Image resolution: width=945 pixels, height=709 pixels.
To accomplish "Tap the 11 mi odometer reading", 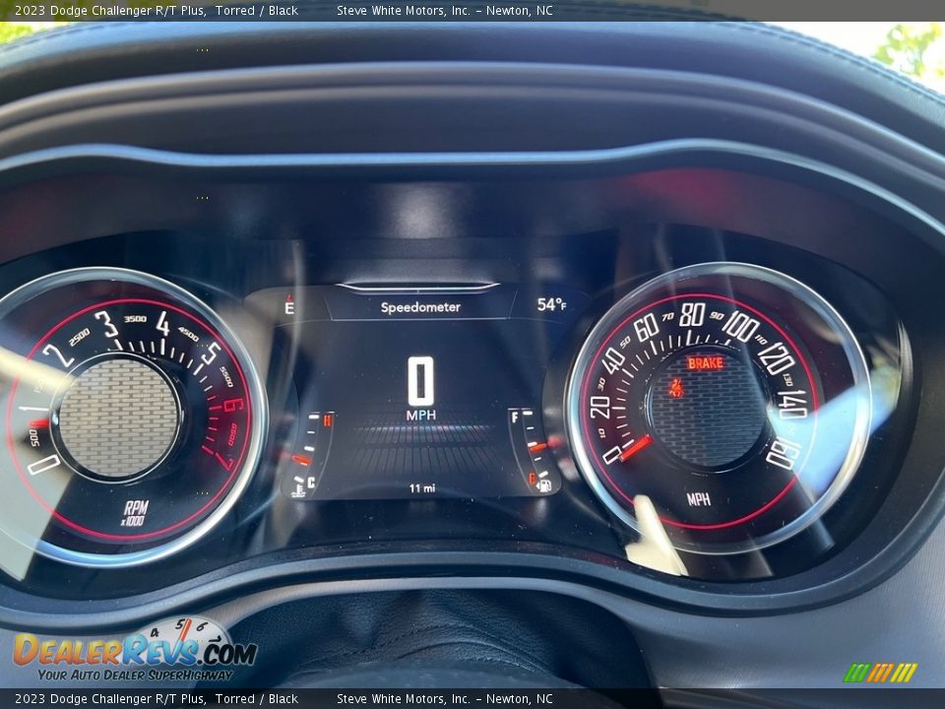I will [422, 488].
